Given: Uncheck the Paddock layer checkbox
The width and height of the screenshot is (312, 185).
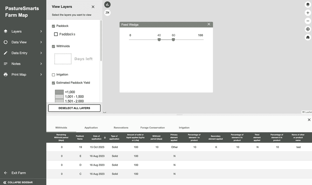Looking at the screenshot, I should pyautogui.click(x=54, y=26).
